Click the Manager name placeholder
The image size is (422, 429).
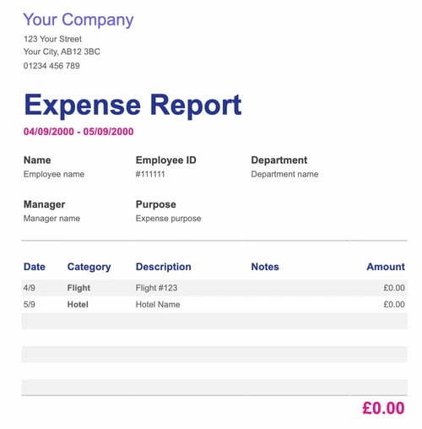pos(51,219)
